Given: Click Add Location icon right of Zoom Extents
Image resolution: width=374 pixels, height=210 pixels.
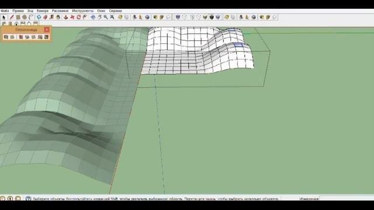Looking at the screenshot, I should [x=120, y=17].
